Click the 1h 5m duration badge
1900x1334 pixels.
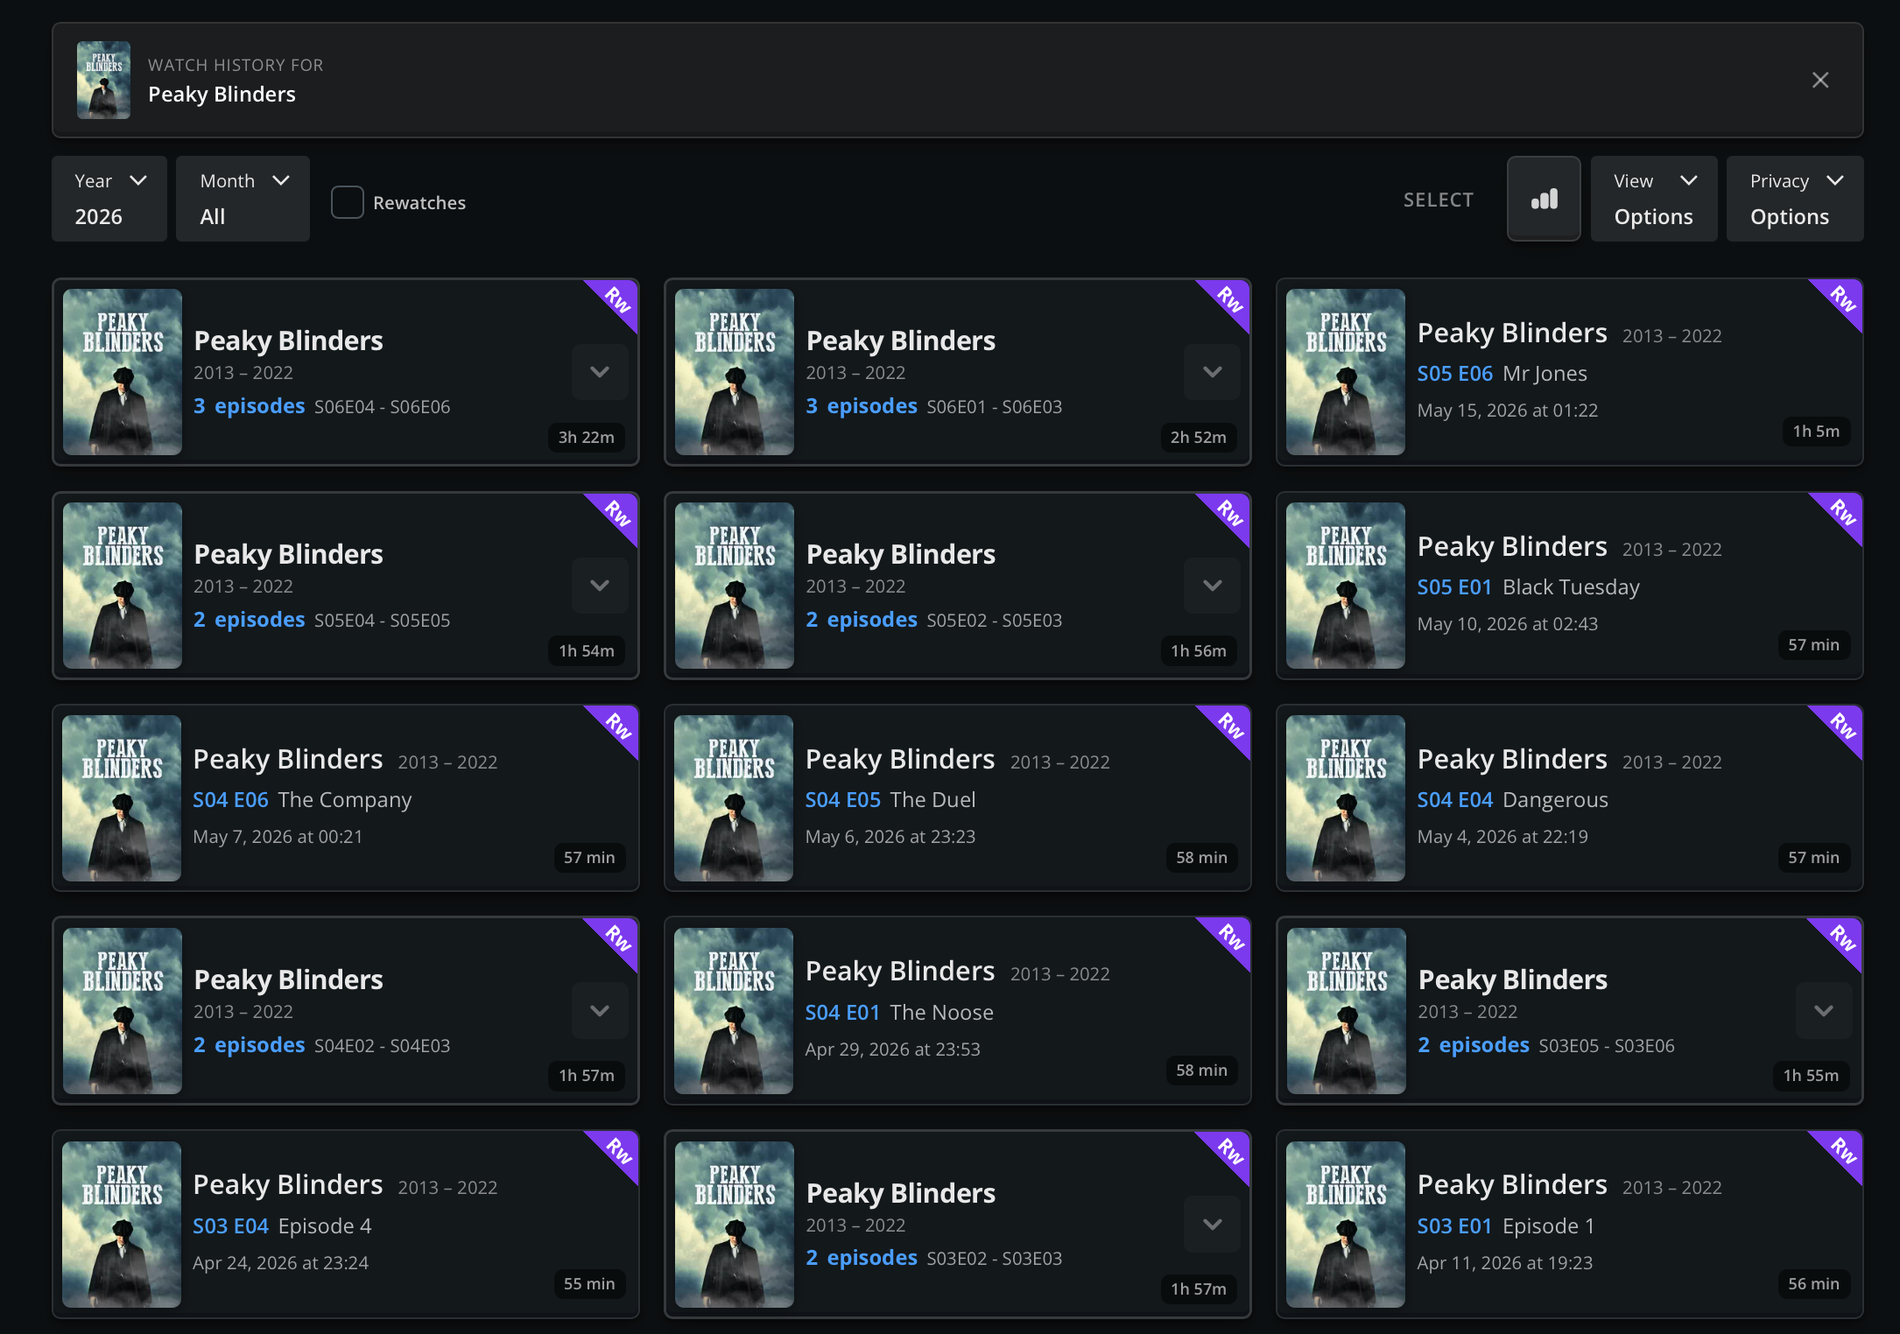(1816, 431)
